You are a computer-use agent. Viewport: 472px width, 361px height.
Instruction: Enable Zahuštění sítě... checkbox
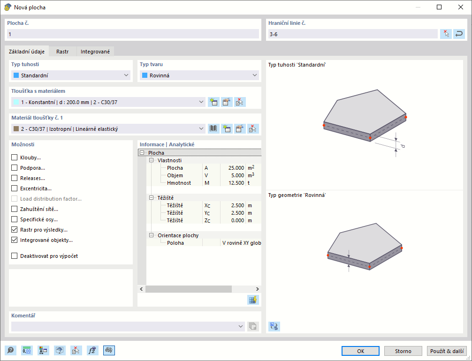[x=14, y=209]
